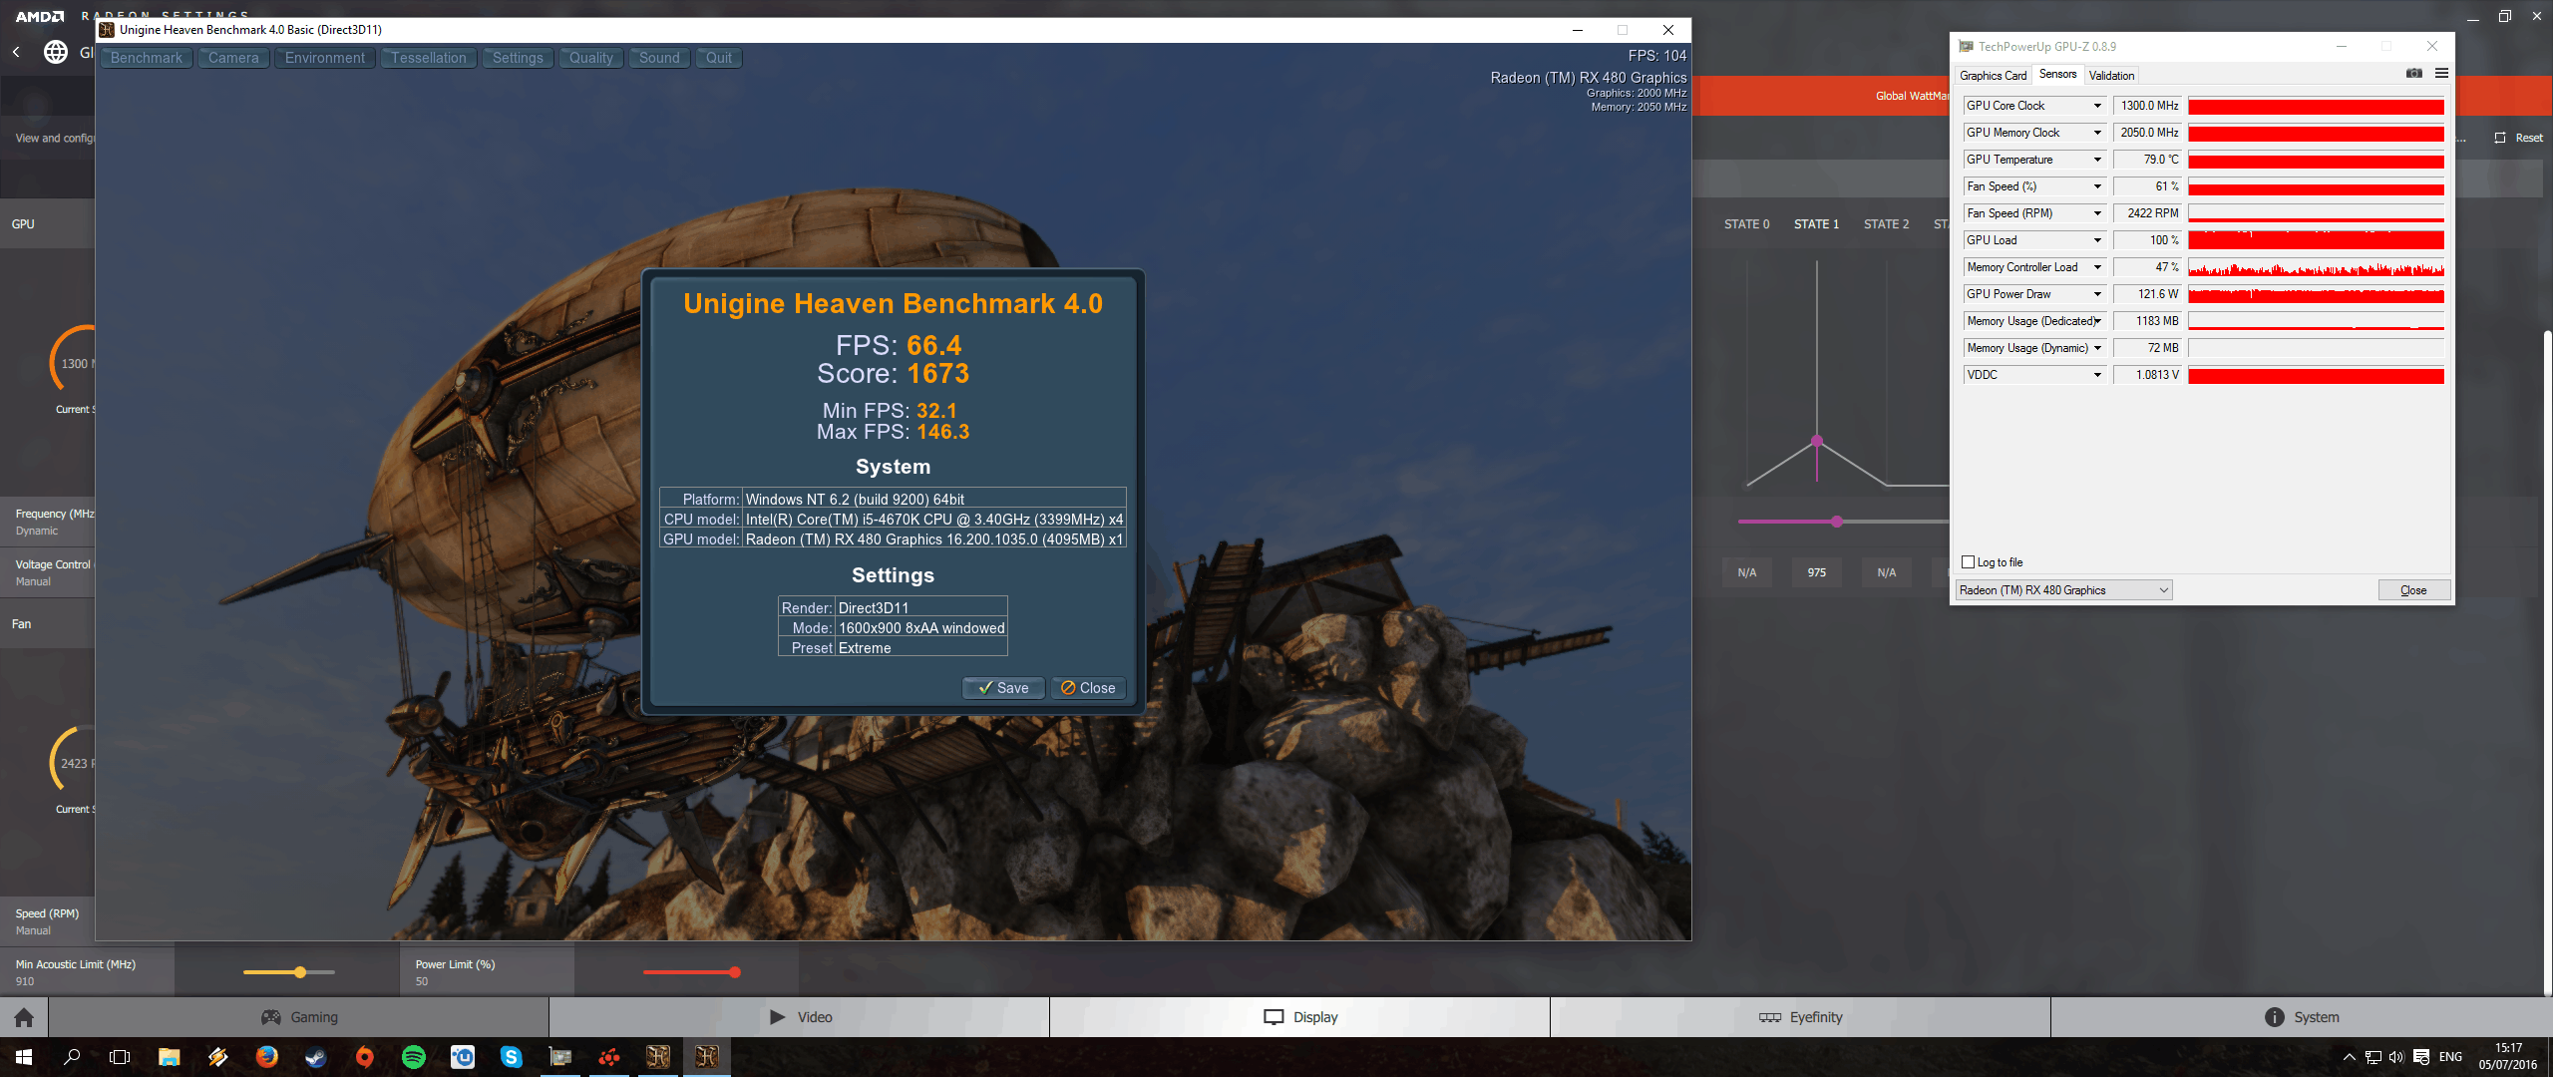The image size is (2553, 1077).
Task: Expand the GPU Temperature sensor dropdown
Action: pos(2097,160)
